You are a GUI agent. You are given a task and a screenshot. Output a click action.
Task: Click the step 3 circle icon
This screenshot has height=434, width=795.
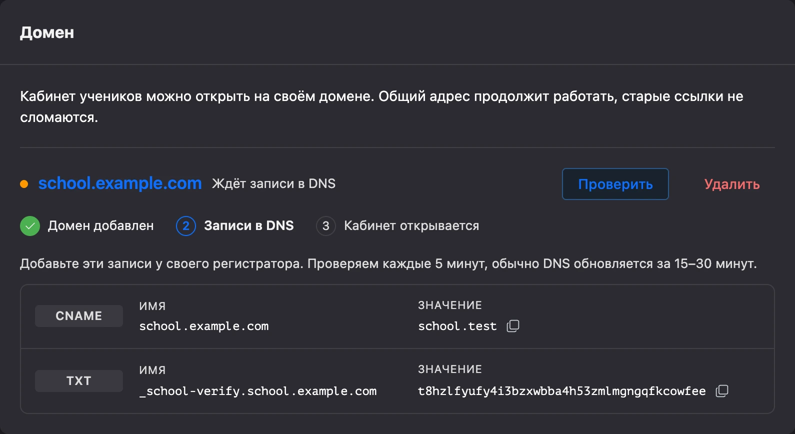click(x=326, y=226)
